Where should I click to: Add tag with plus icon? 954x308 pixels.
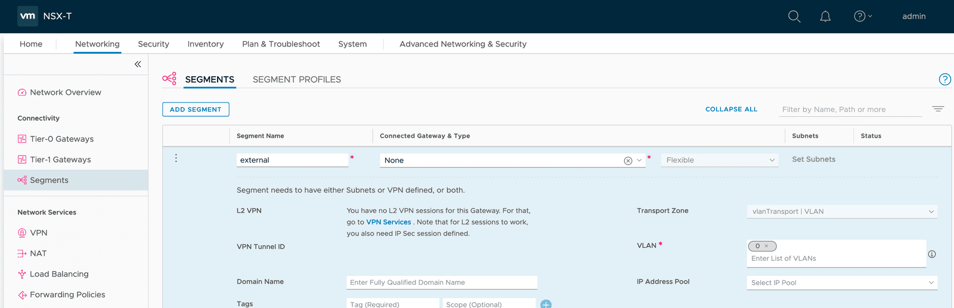(x=546, y=304)
